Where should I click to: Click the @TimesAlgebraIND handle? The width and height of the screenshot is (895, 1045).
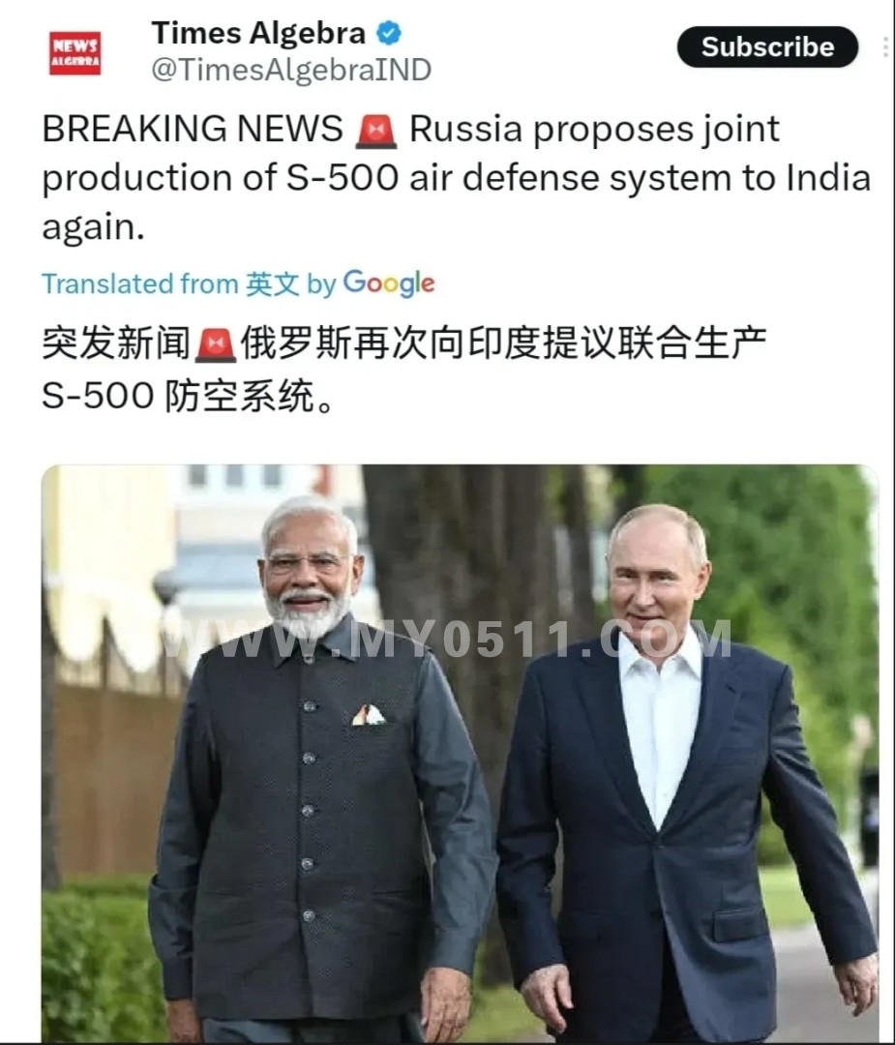point(291,70)
